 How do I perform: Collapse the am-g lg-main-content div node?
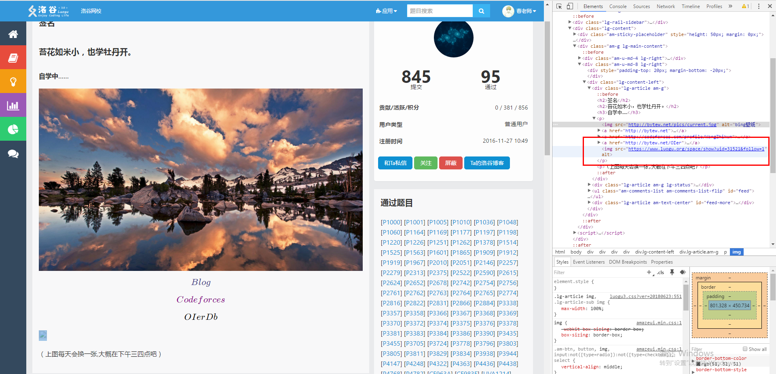pyautogui.click(x=575, y=46)
